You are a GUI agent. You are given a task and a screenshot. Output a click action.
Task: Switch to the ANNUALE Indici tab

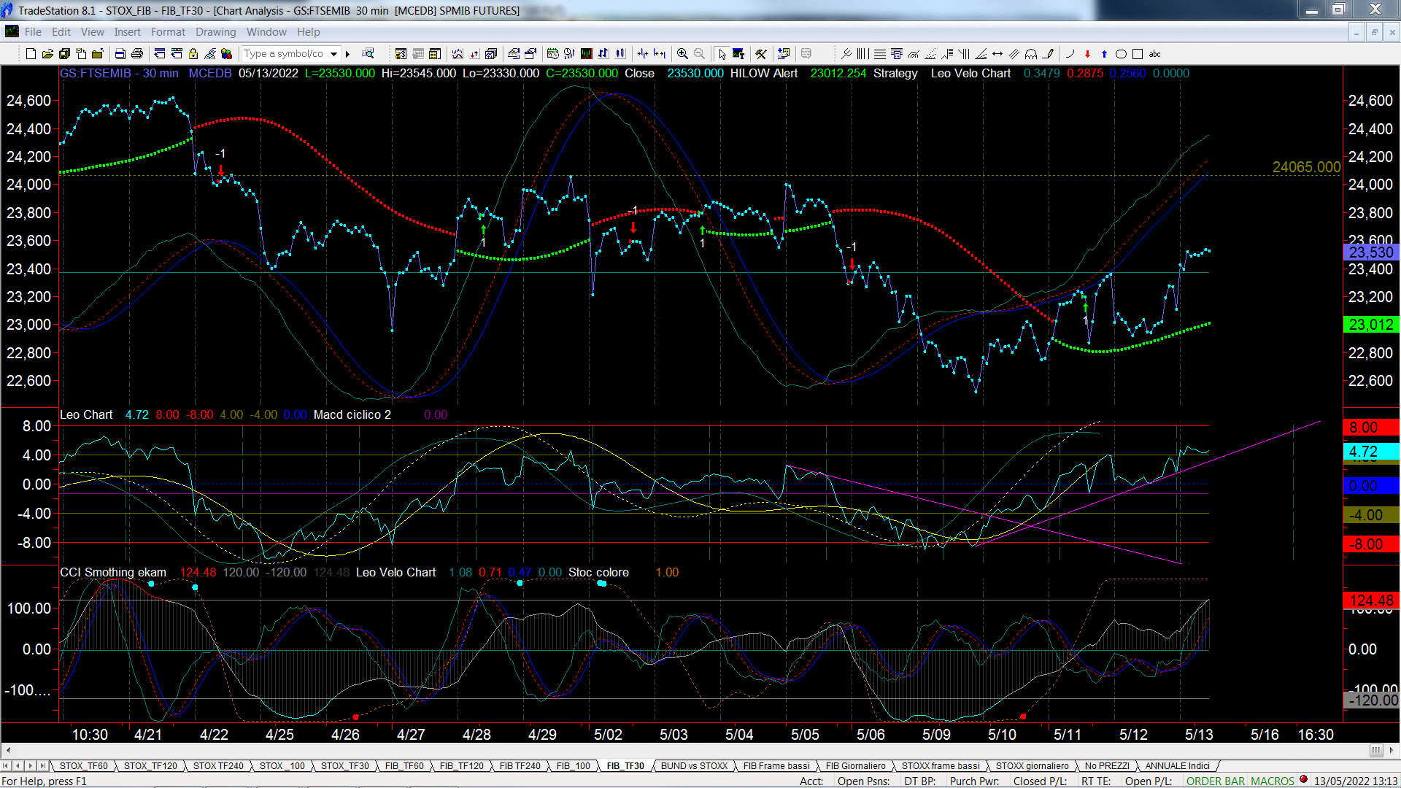[1177, 765]
